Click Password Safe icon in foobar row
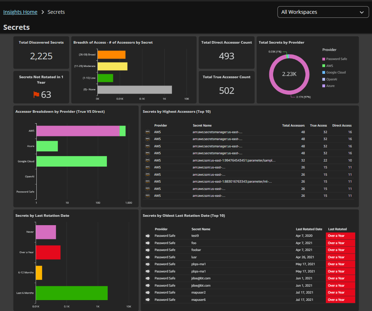 point(148,250)
